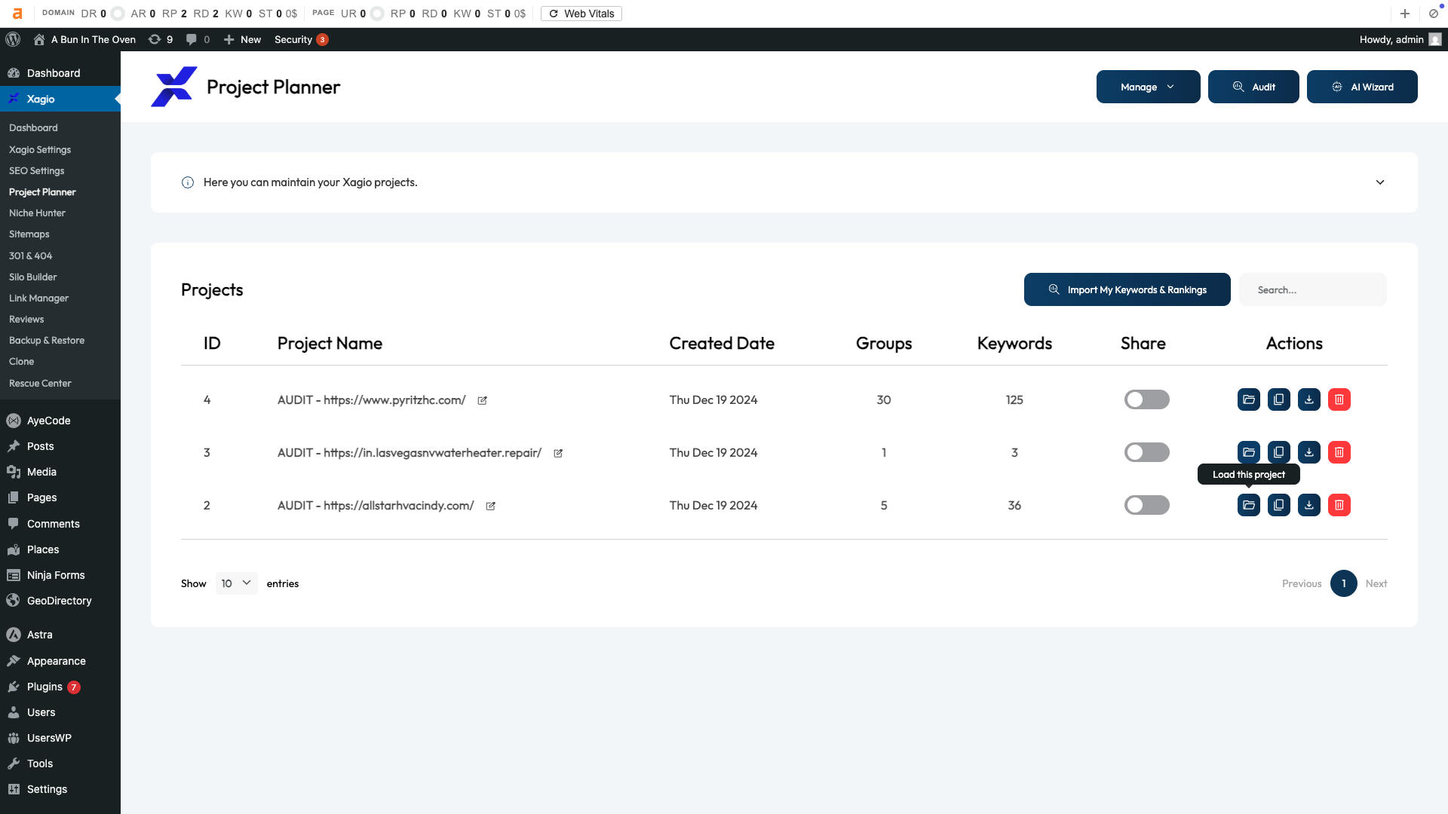This screenshot has height=814, width=1448.
Task: Click the orange 'a' toolbar logo
Action: (x=17, y=14)
